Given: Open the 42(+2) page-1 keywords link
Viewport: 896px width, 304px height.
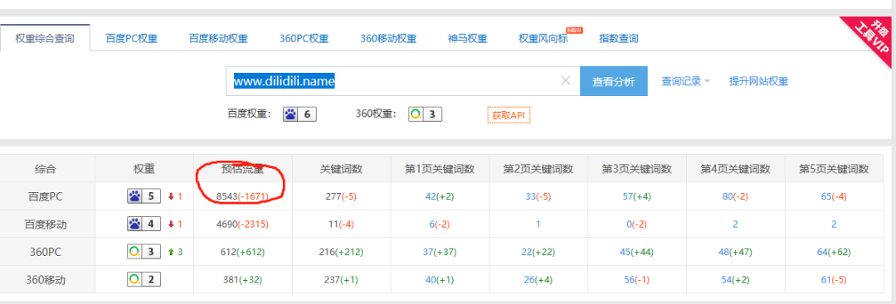Looking at the screenshot, I should pyautogui.click(x=440, y=197).
